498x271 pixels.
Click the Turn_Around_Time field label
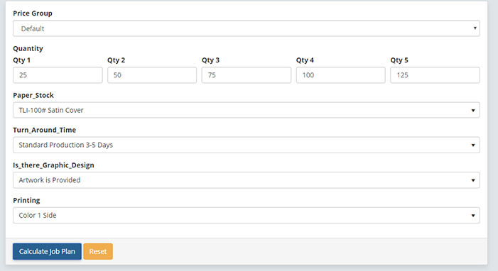coord(45,130)
